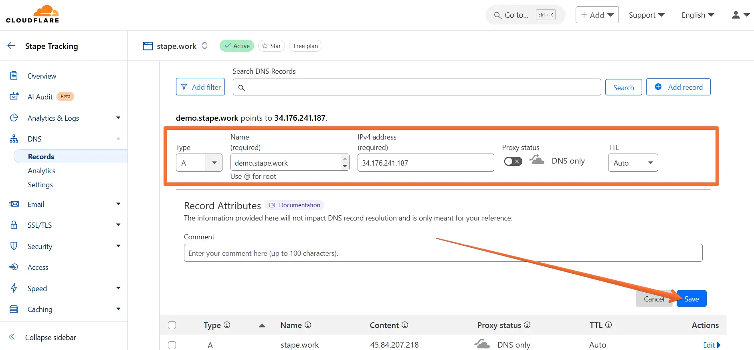Screen dimensions: 754x350
Task: Click the IPv4 address field
Action: point(426,163)
